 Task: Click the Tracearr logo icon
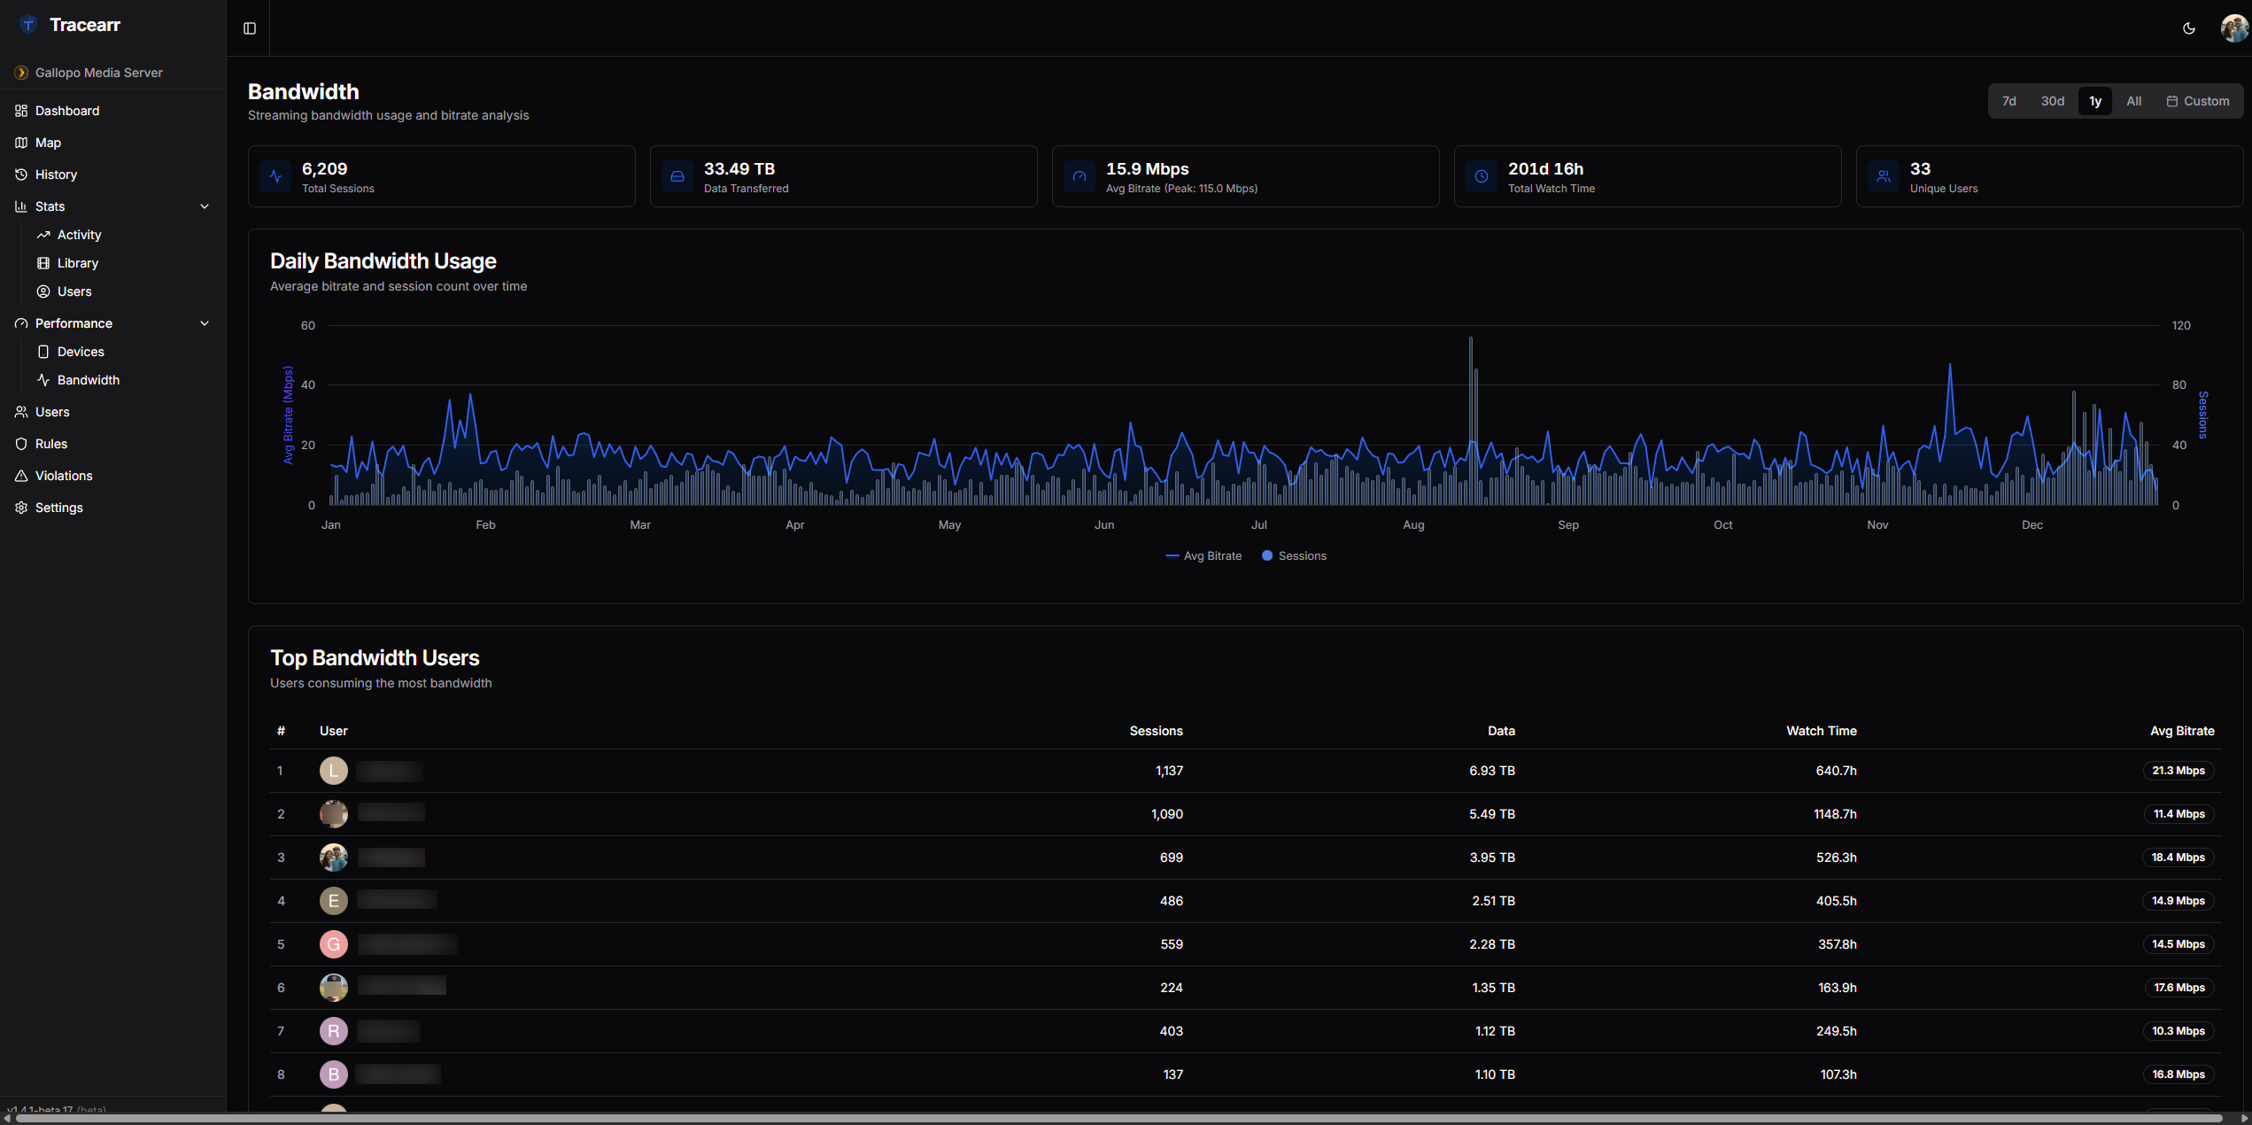coord(28,25)
